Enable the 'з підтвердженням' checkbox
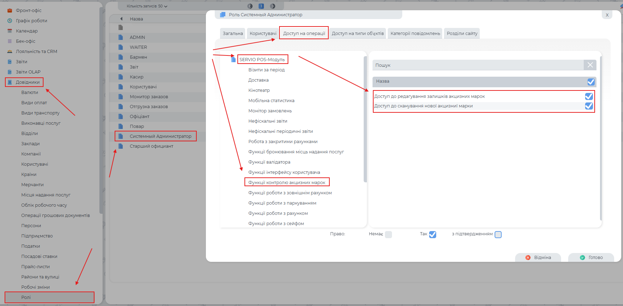The height and width of the screenshot is (306, 623). [498, 235]
